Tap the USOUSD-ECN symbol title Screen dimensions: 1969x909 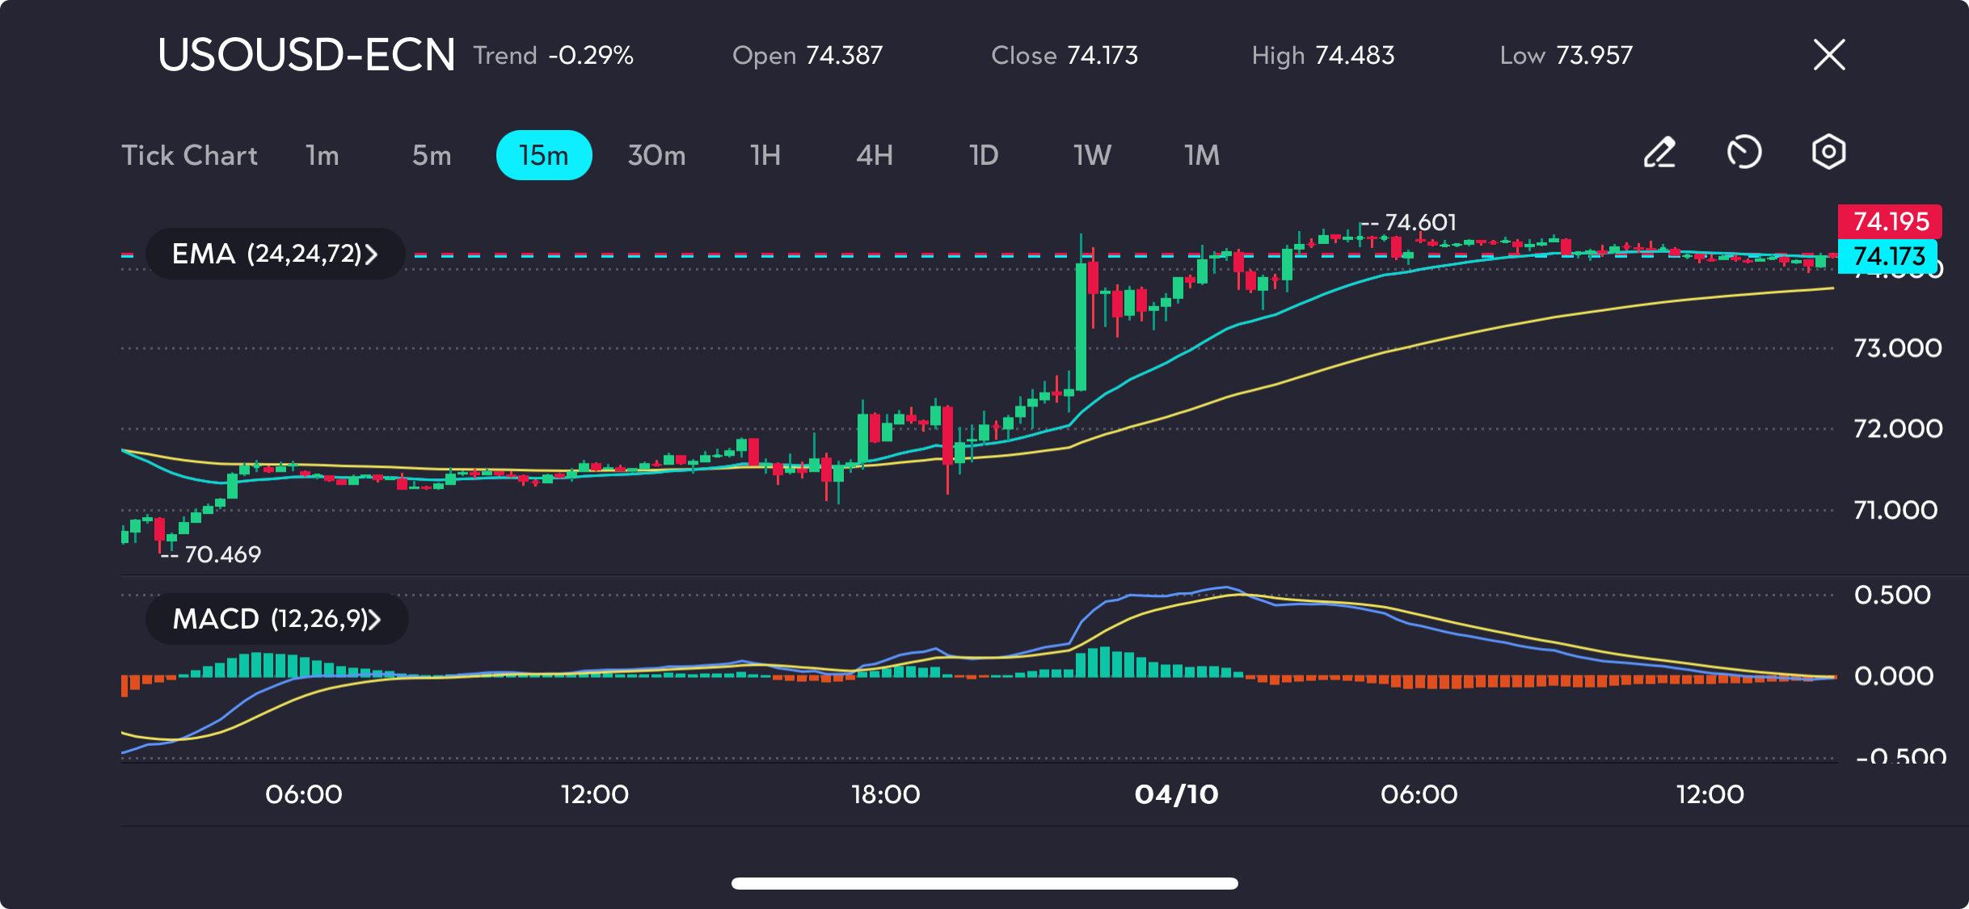pos(306,55)
